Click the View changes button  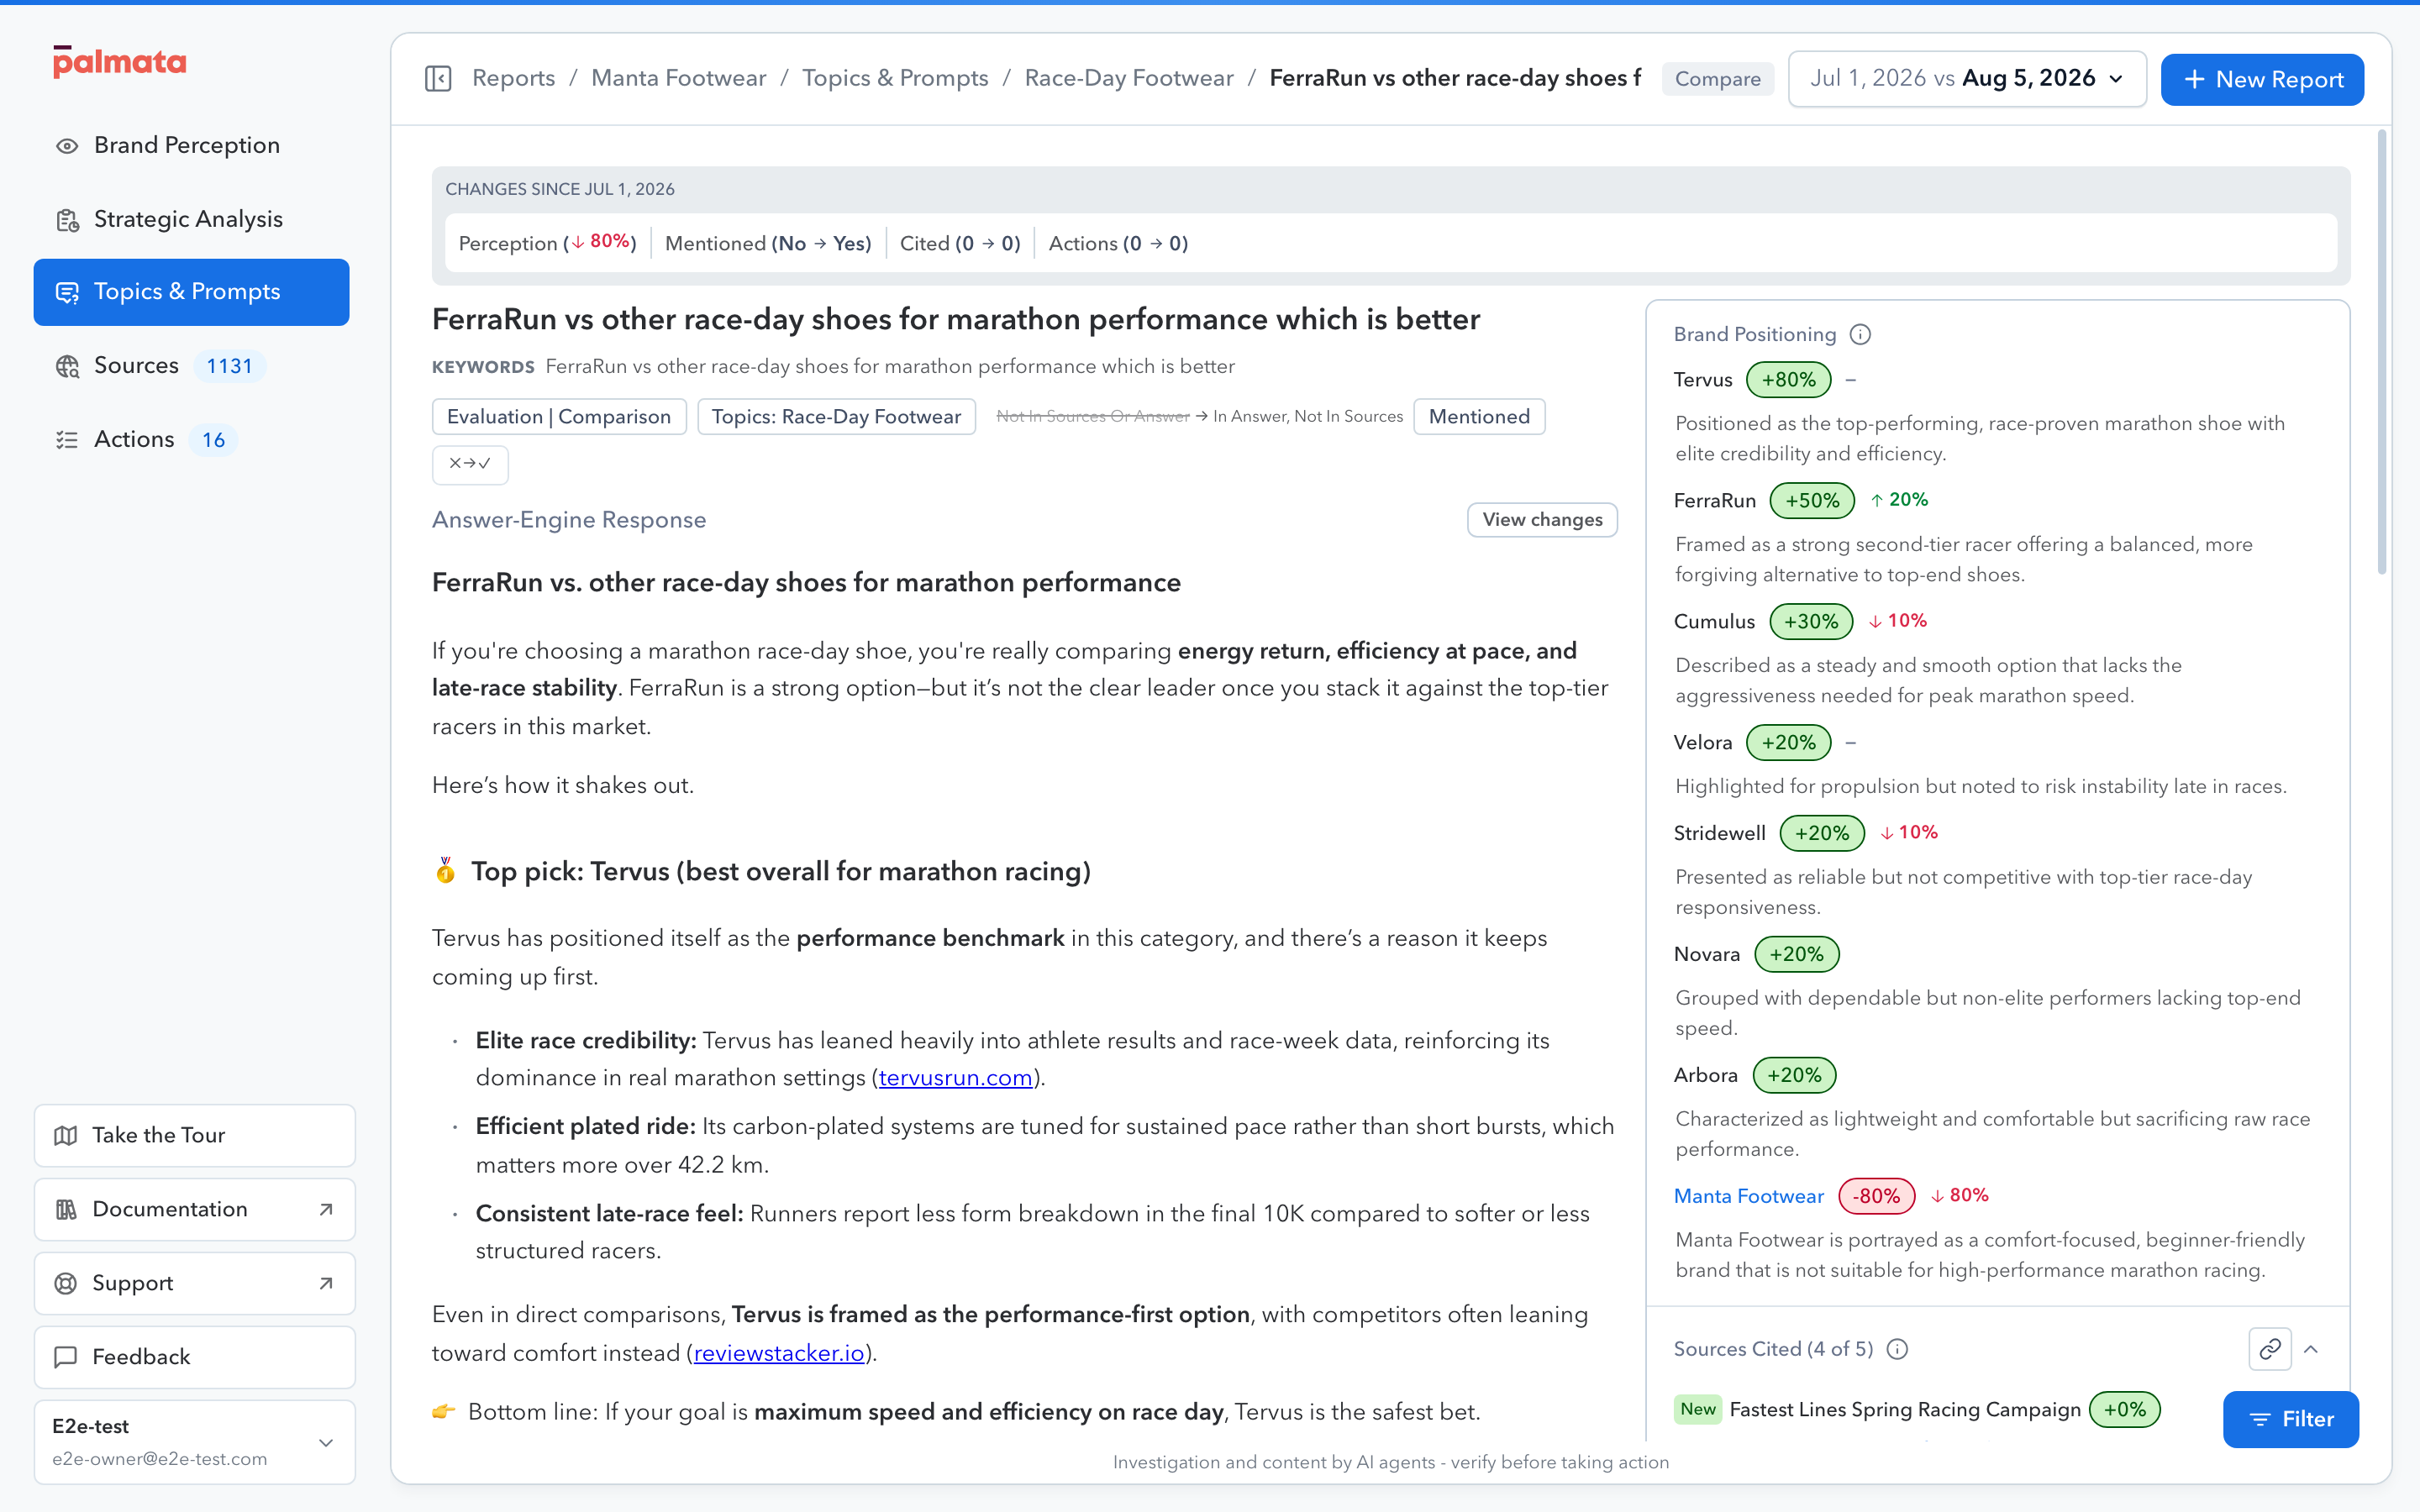tap(1542, 519)
